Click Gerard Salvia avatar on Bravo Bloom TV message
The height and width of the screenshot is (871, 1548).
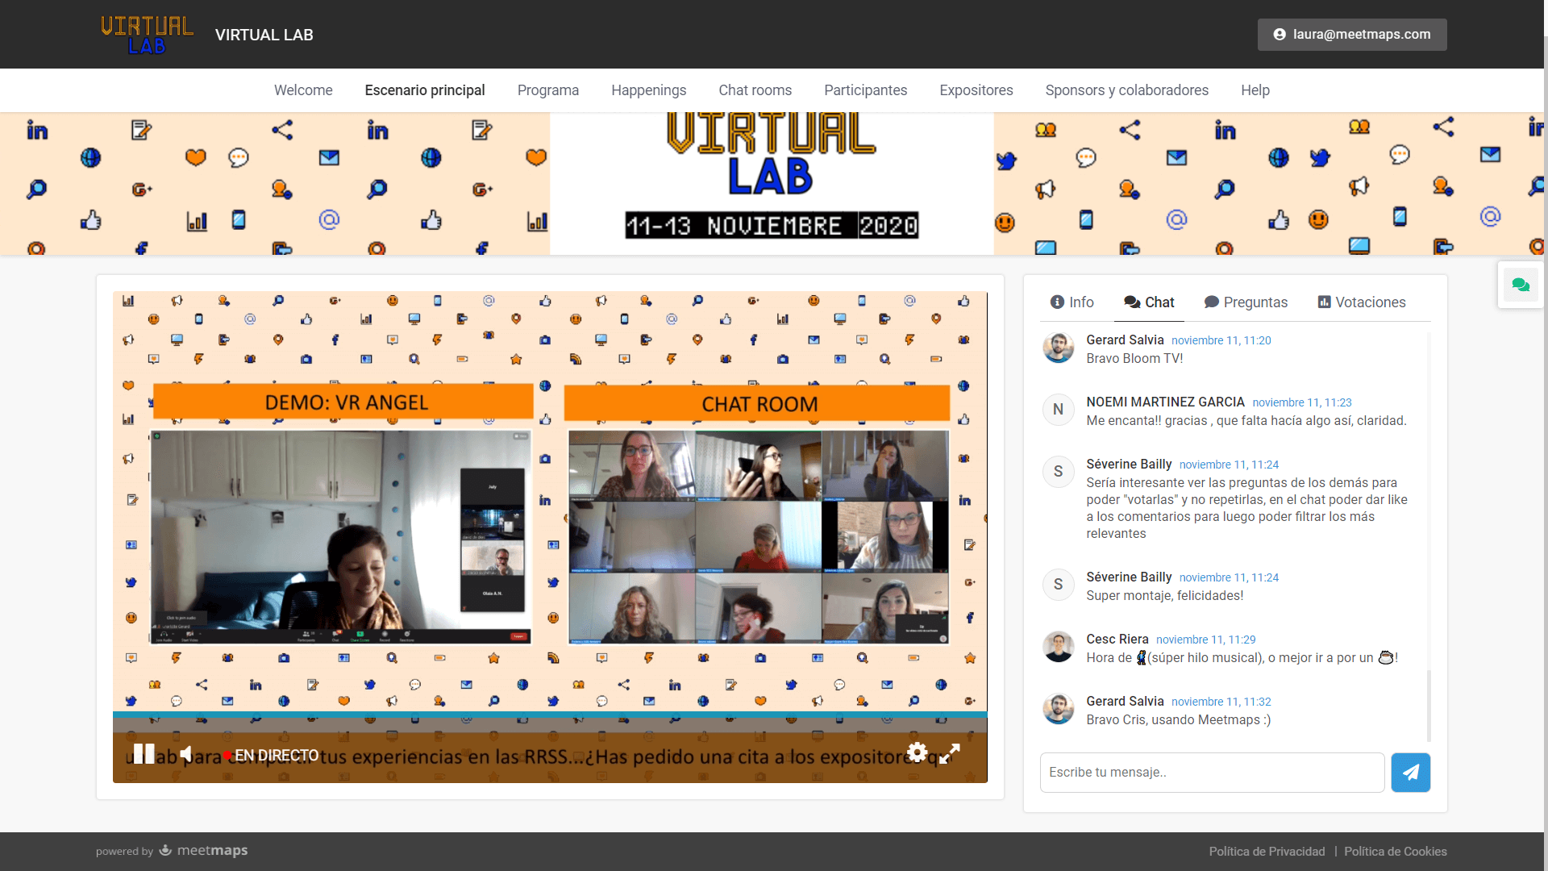pos(1059,348)
